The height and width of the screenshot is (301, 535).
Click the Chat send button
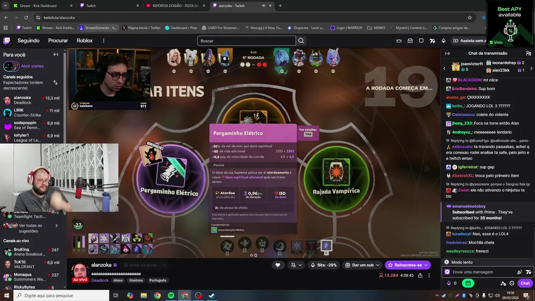click(525, 283)
